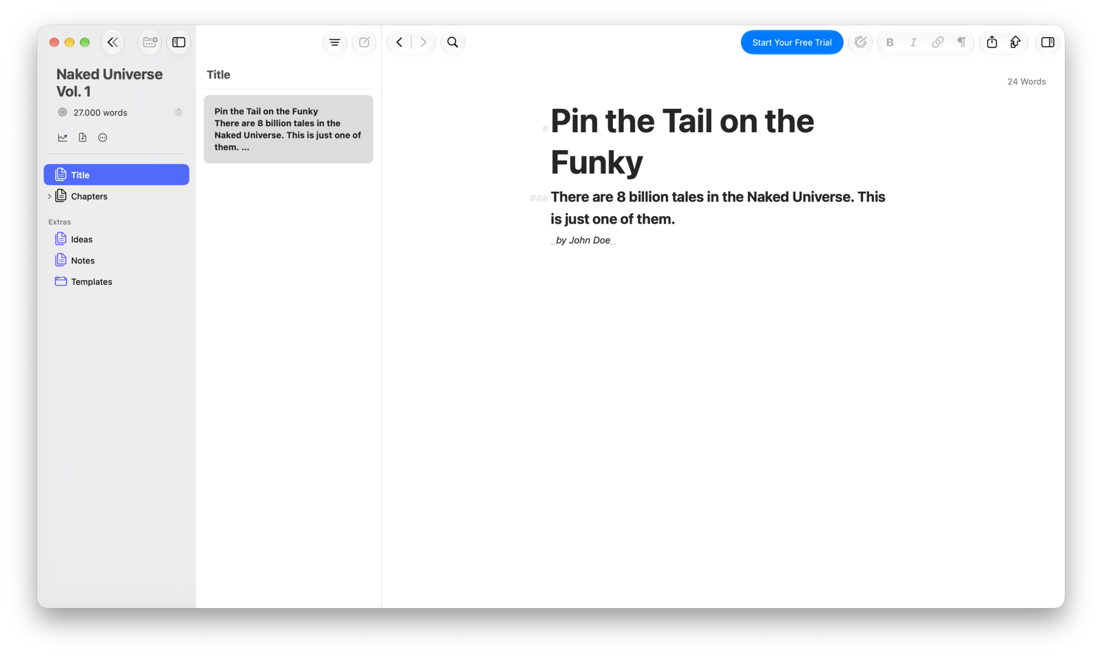Toggle the left library sidebar panel

[x=179, y=42]
